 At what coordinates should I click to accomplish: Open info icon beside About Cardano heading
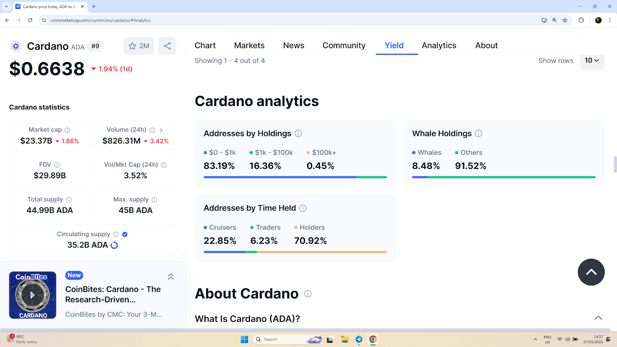308,294
